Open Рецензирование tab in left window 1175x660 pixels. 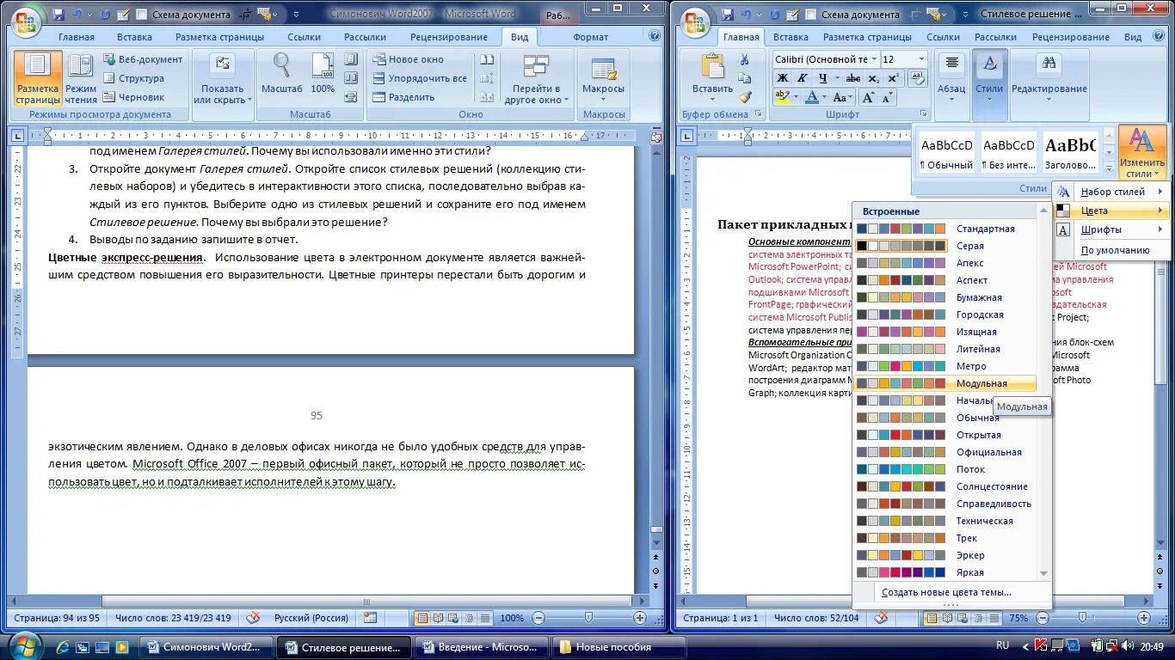coord(448,37)
